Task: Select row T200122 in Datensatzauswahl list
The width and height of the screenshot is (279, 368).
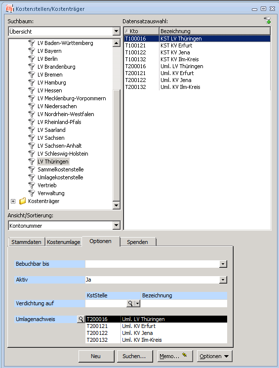Action: click(x=197, y=80)
